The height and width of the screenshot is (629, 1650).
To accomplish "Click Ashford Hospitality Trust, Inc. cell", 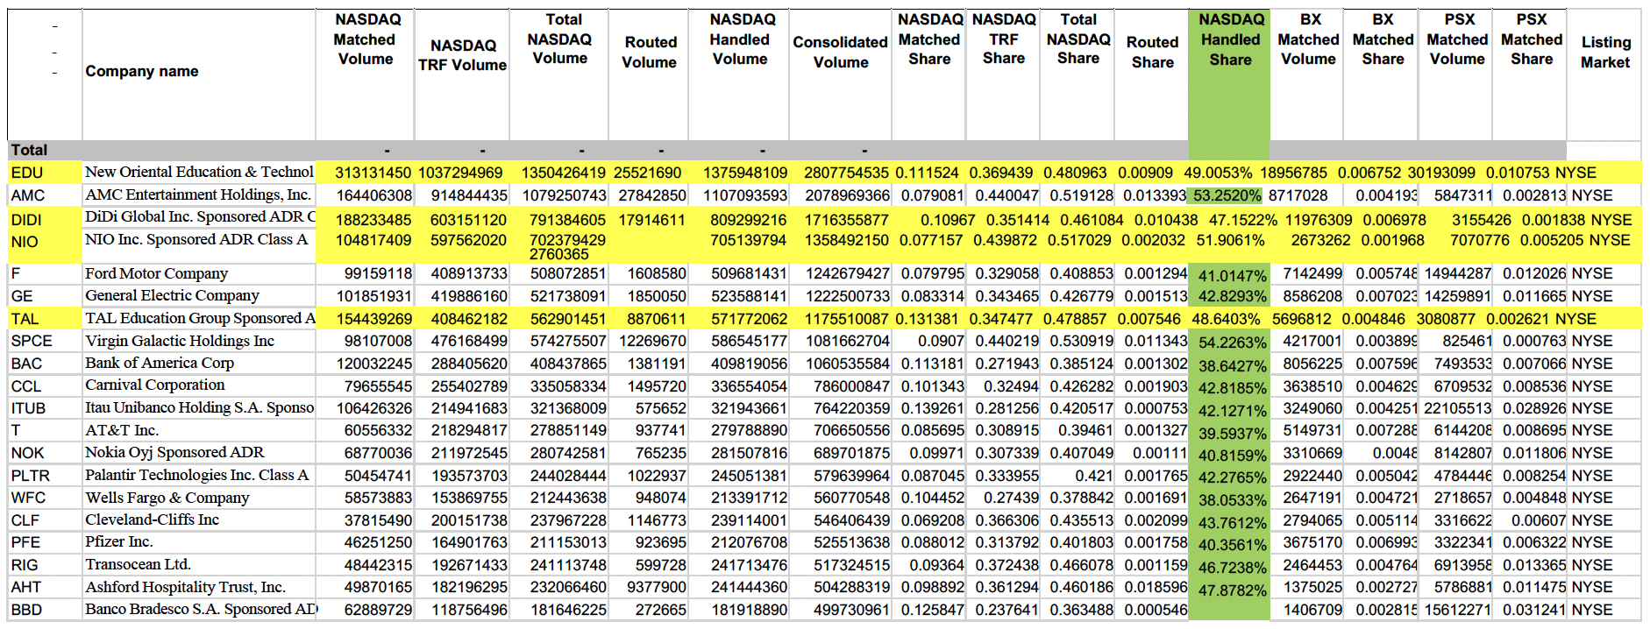I will [x=186, y=587].
